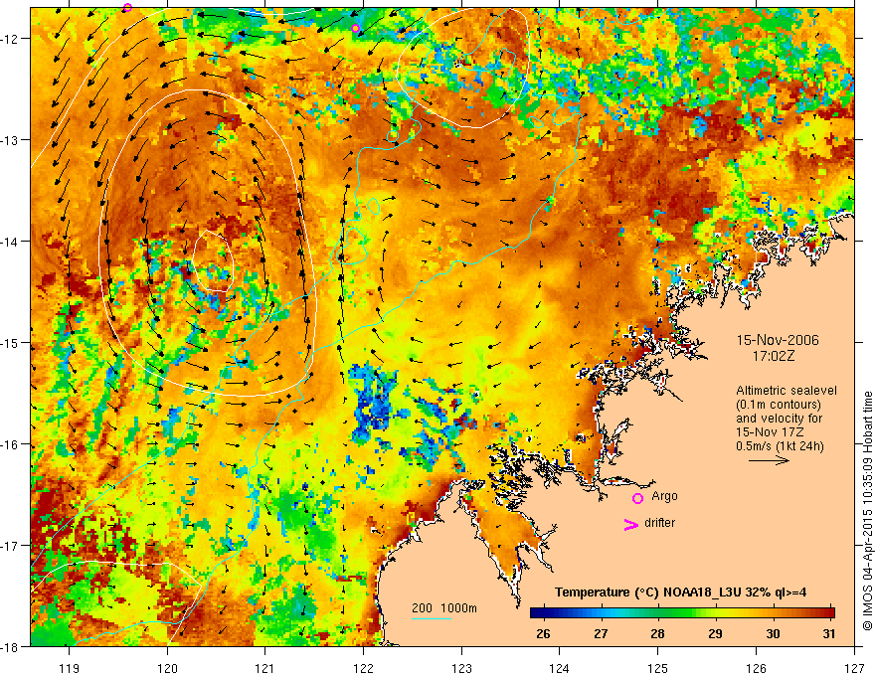The width and height of the screenshot is (875, 676).
Task: Click the 124 longitude axis label
Action: [x=560, y=668]
